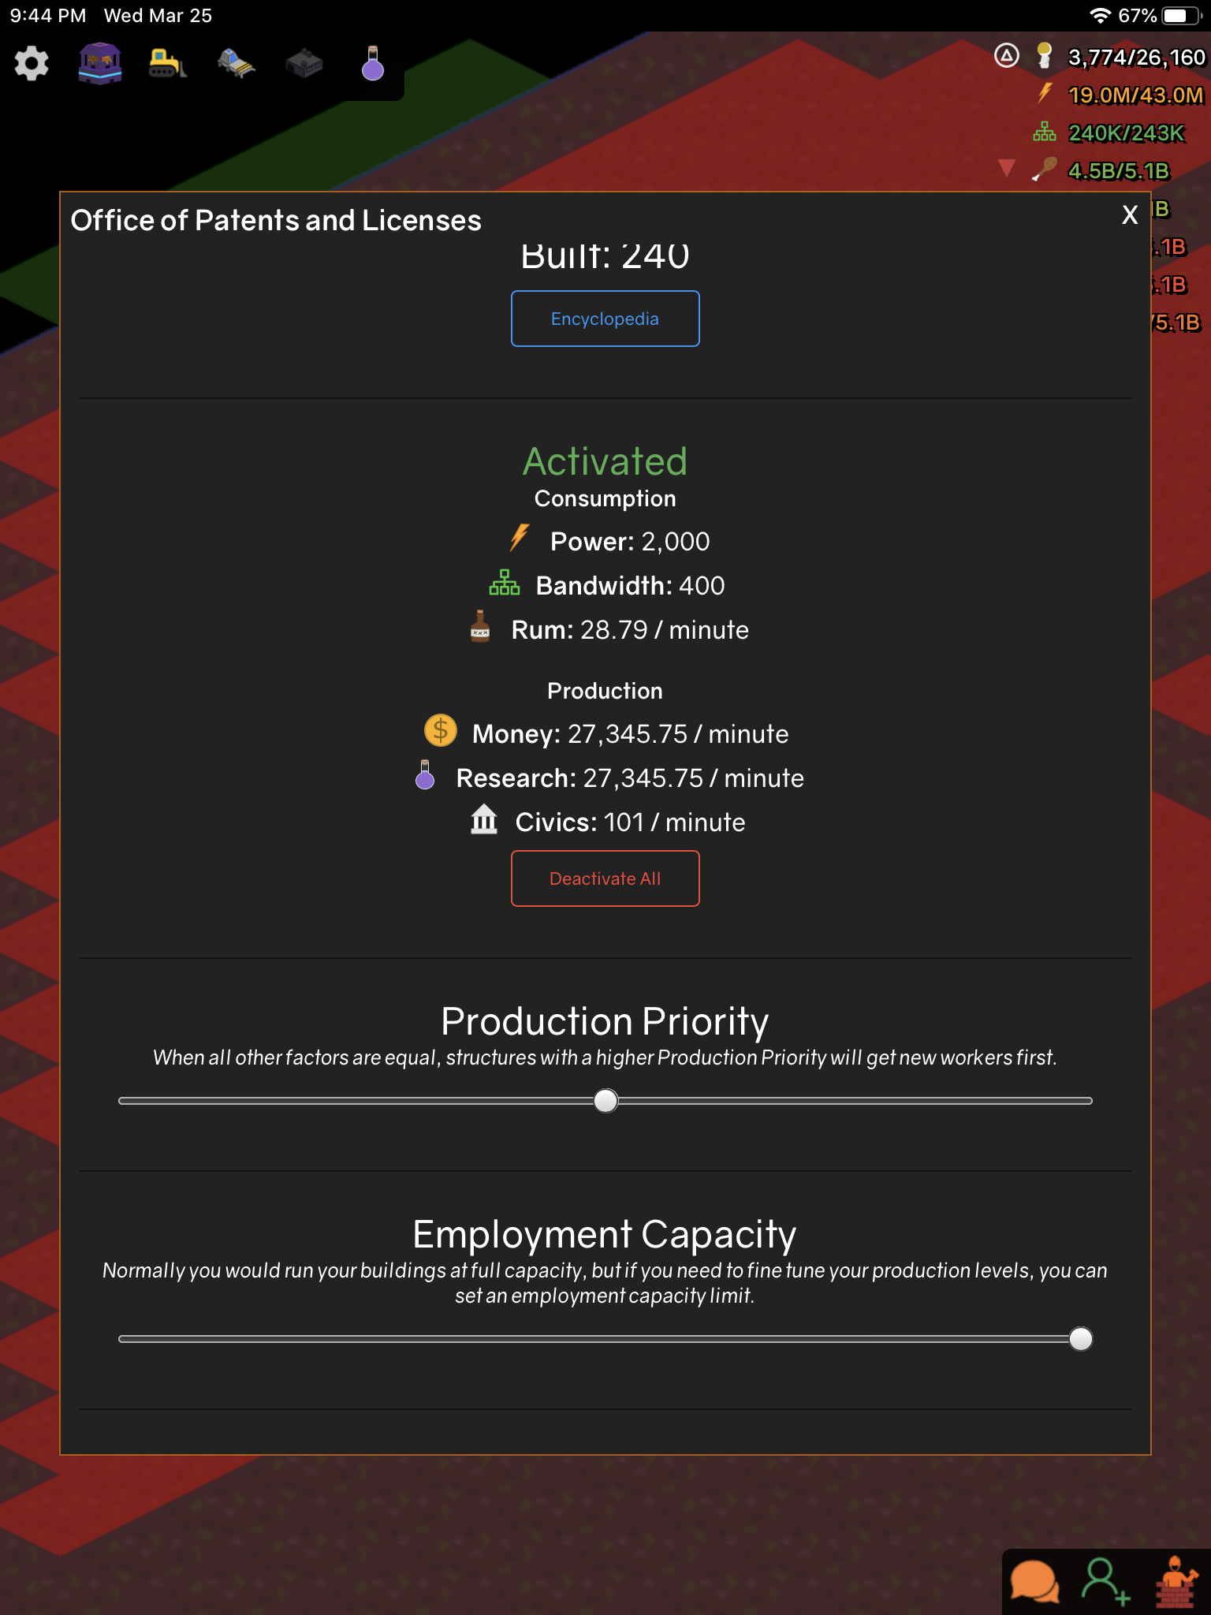Click the Employment Capacity slider handle
This screenshot has height=1615, width=1211.
point(1080,1339)
